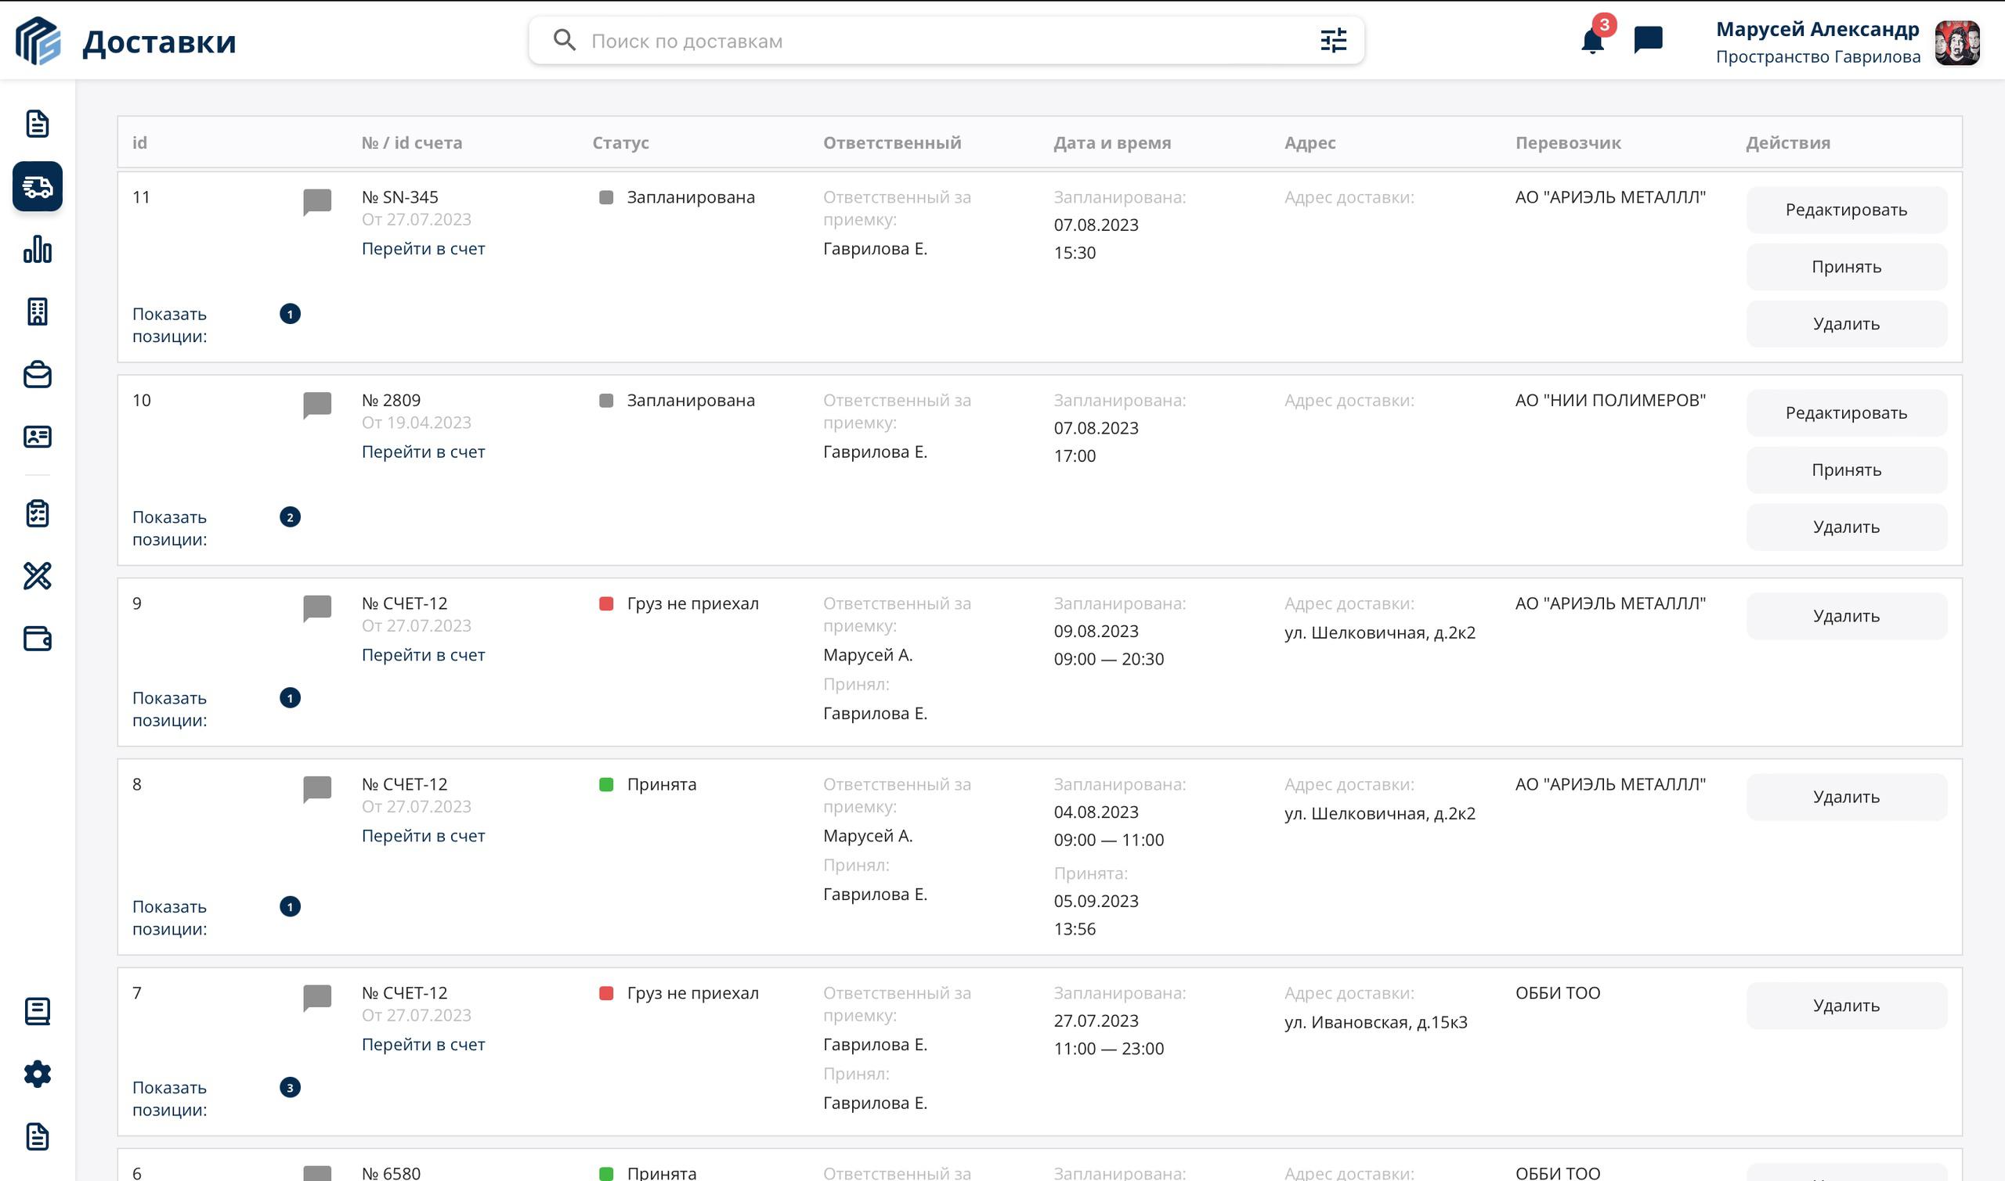Open the book sidebar icon
The height and width of the screenshot is (1181, 2005).
pos(38,1011)
